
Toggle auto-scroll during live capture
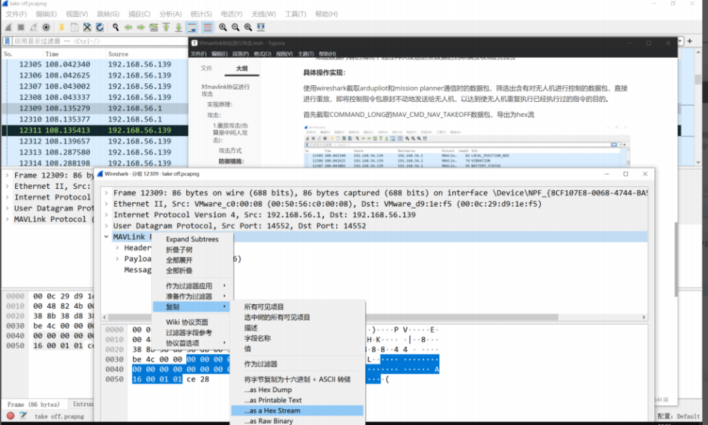(x=192, y=28)
